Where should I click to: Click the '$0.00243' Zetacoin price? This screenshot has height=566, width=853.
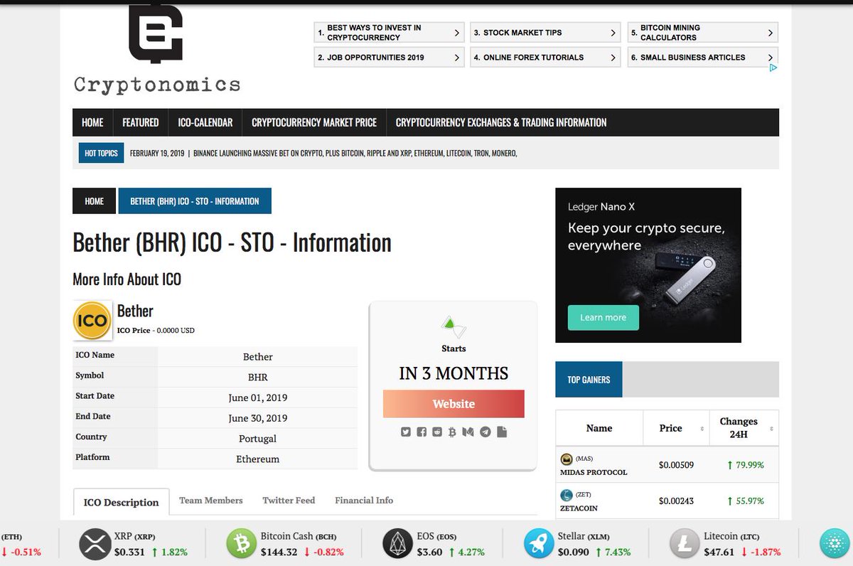pos(676,501)
